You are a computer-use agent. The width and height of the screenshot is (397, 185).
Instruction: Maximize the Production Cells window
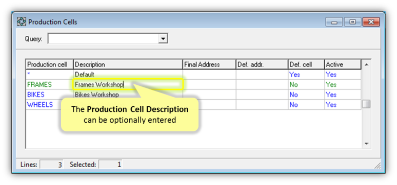pos(352,22)
